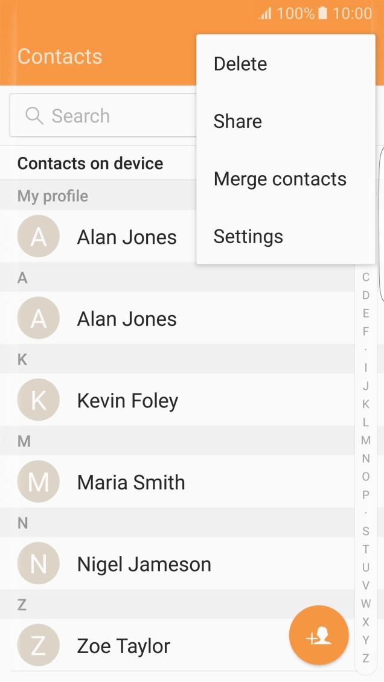Tap Maria Smith's contact avatar
The image size is (384, 682).
tap(38, 482)
